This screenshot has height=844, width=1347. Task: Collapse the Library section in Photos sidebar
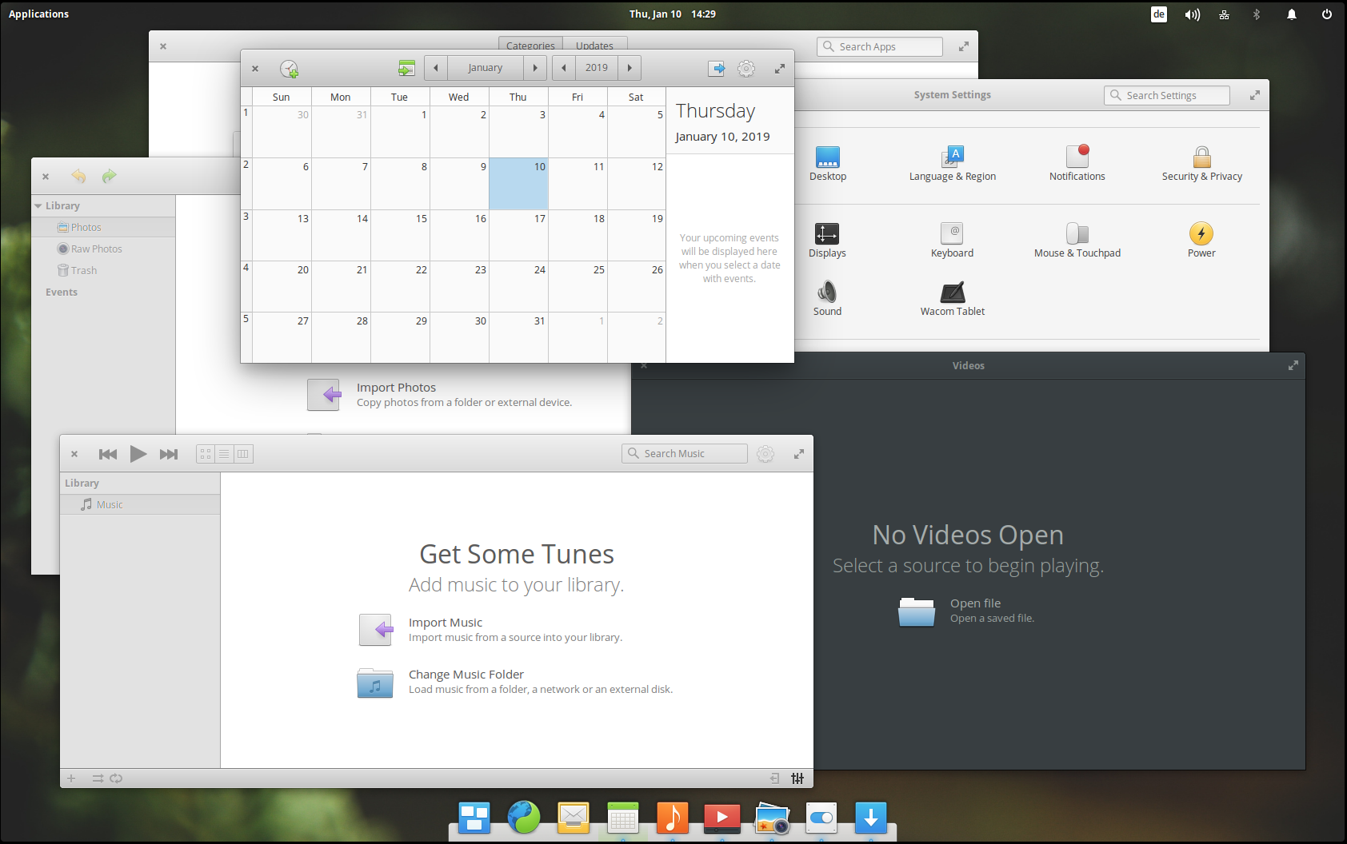click(38, 206)
